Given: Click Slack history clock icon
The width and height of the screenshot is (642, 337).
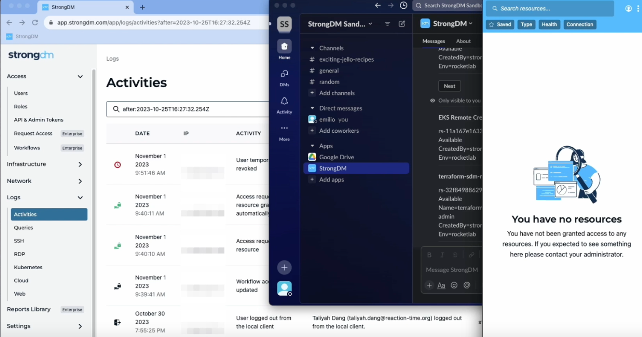Looking at the screenshot, I should tap(403, 5).
